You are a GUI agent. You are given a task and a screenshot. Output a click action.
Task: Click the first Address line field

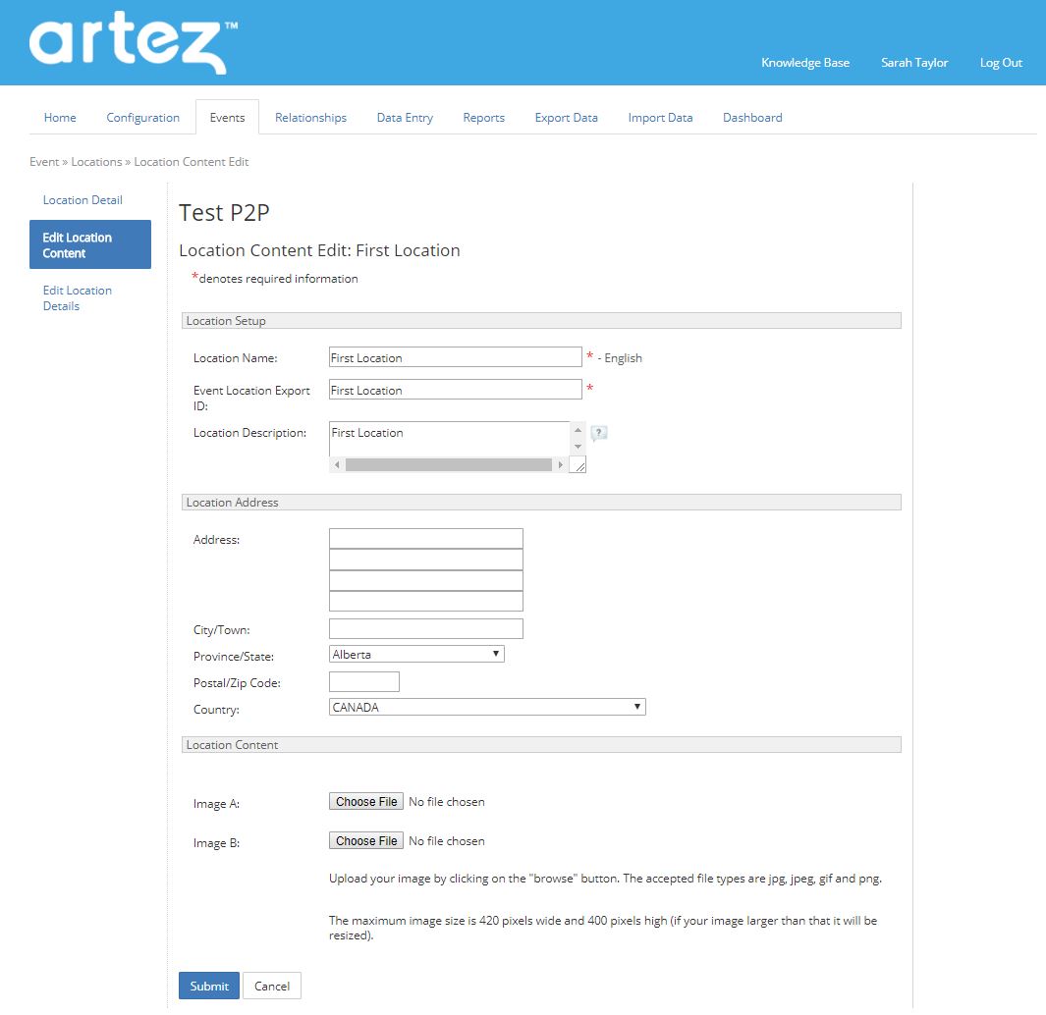426,539
